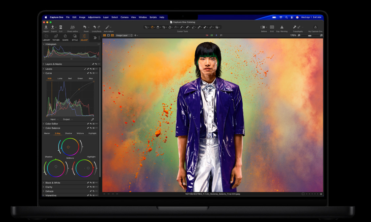This screenshot has height=222, width=371.
Task: Open macOS Control Center icon
Action: 292,17
